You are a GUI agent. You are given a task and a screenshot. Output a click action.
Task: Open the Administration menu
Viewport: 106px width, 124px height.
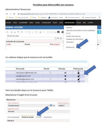(70, 23)
